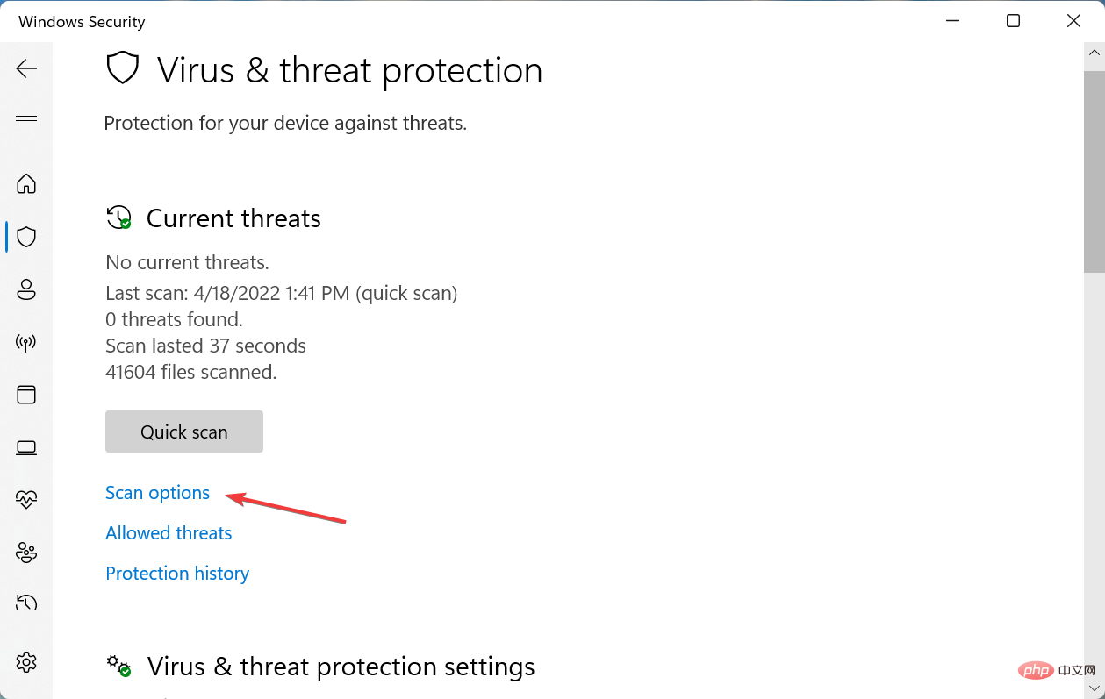The image size is (1105, 699).
Task: Open Device performance & health icon
Action: pyautogui.click(x=26, y=499)
